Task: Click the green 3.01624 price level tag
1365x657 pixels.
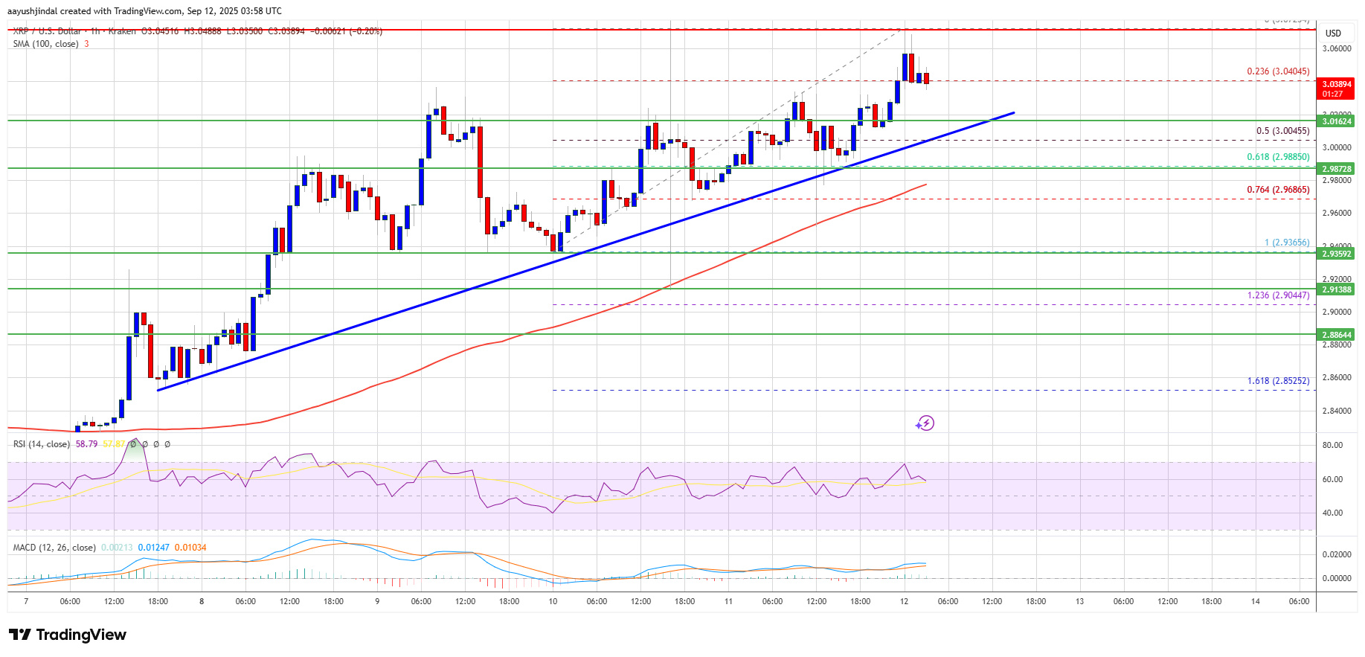Action: [x=1336, y=121]
